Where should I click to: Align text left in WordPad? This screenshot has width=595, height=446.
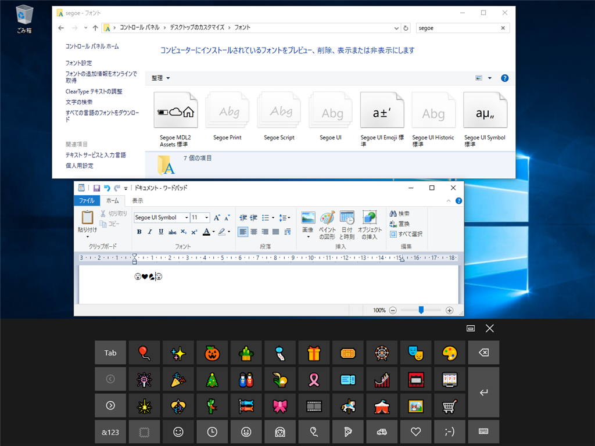click(243, 232)
